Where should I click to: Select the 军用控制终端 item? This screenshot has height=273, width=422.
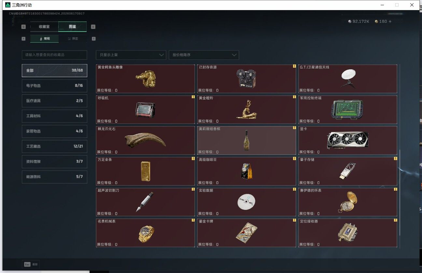(x=348, y=110)
